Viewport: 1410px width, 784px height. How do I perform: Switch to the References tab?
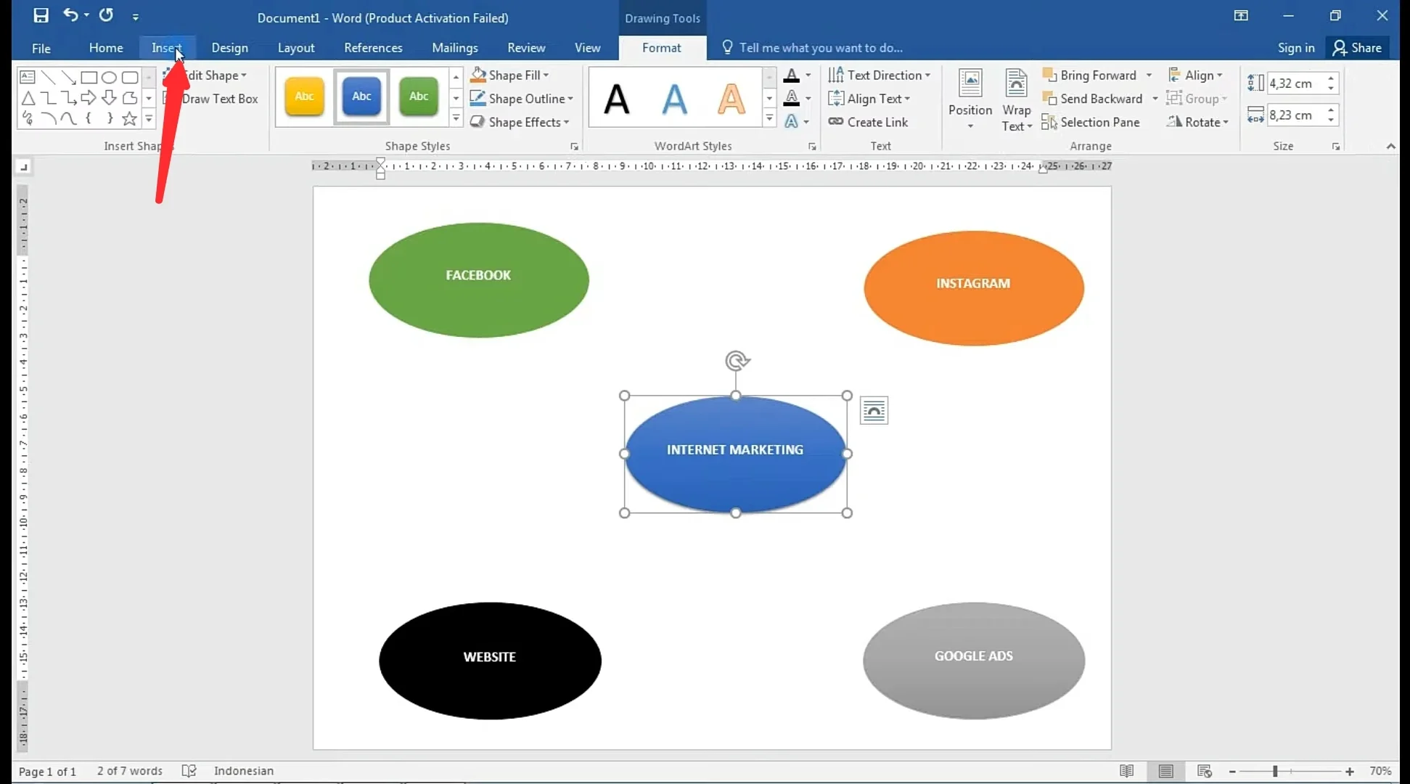(373, 48)
